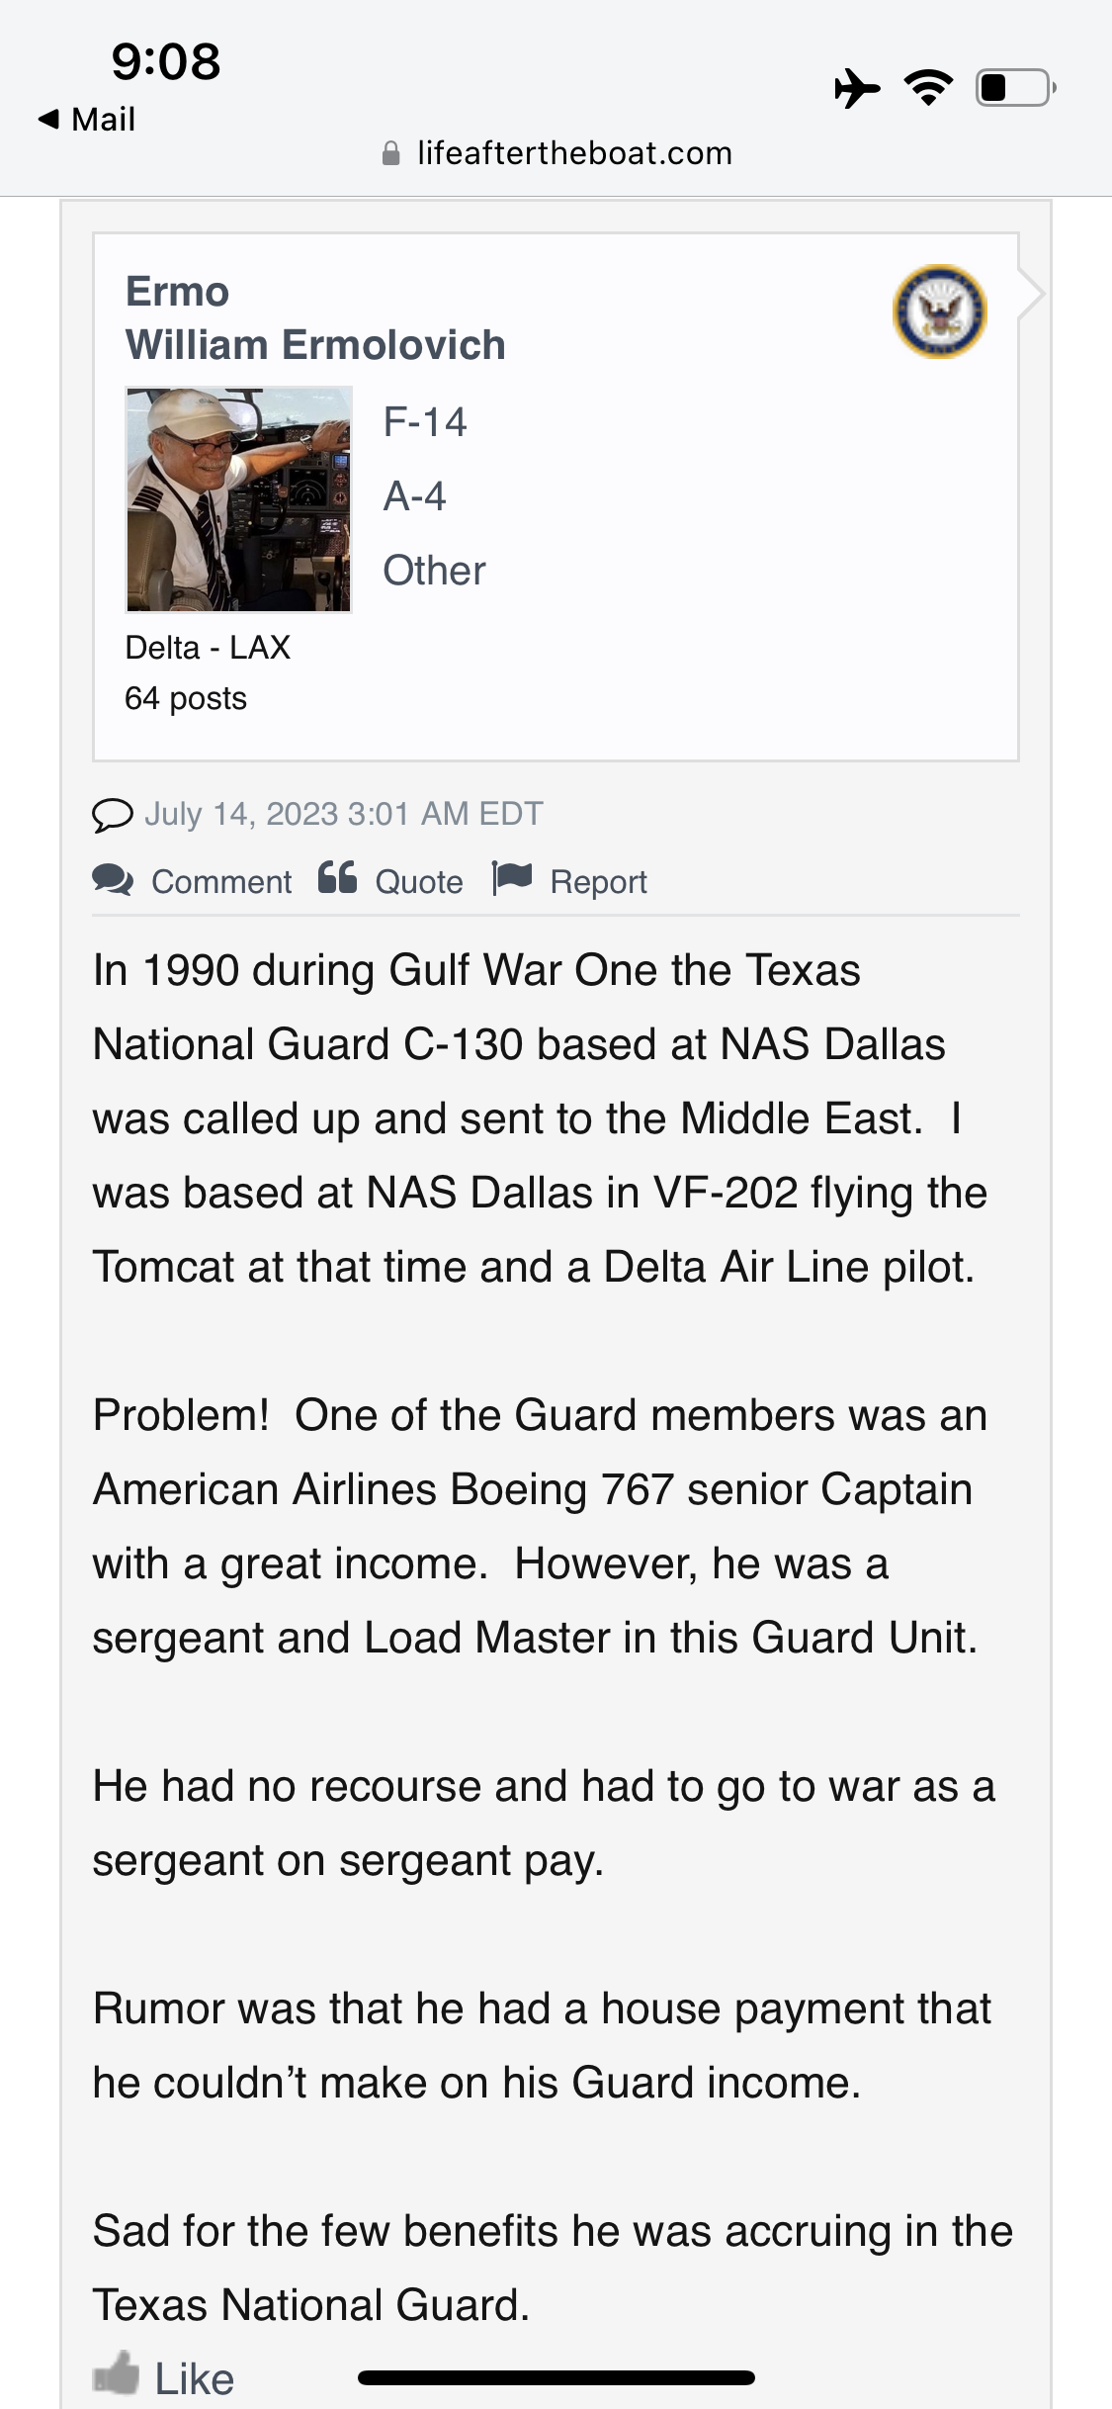Image resolution: width=1112 pixels, height=2409 pixels.
Task: Tap the July 14, 2023 post timestamp
Action: click(344, 814)
